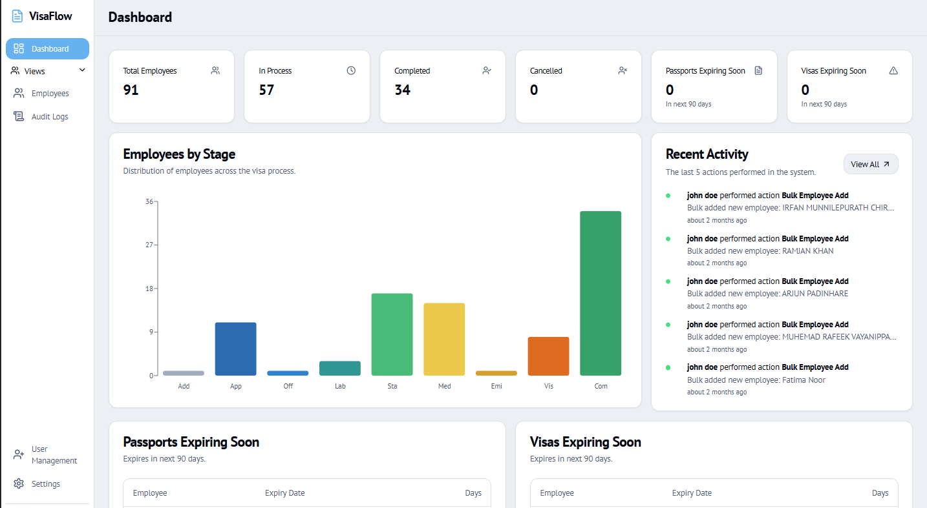
Task: Click the user-x icon on Cancelled card
Action: [623, 70]
